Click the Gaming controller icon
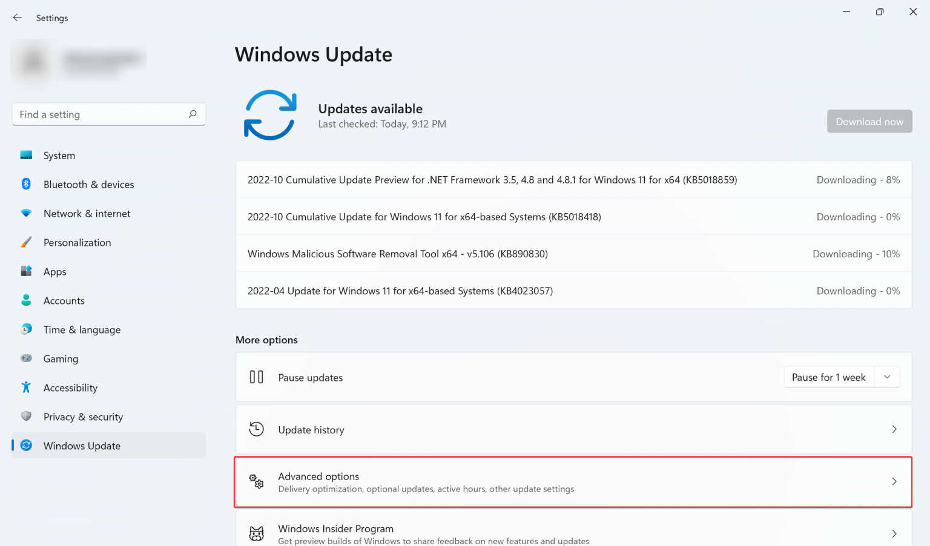 point(26,358)
